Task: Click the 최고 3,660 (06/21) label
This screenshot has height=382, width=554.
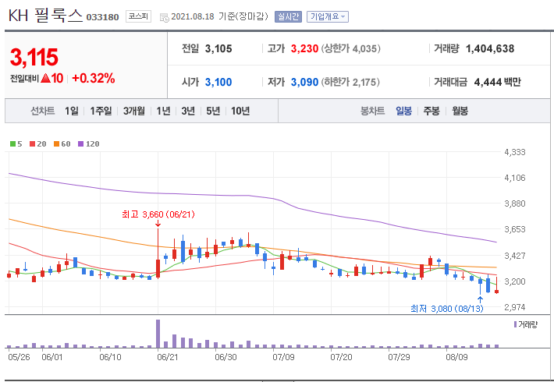Action: tap(158, 214)
